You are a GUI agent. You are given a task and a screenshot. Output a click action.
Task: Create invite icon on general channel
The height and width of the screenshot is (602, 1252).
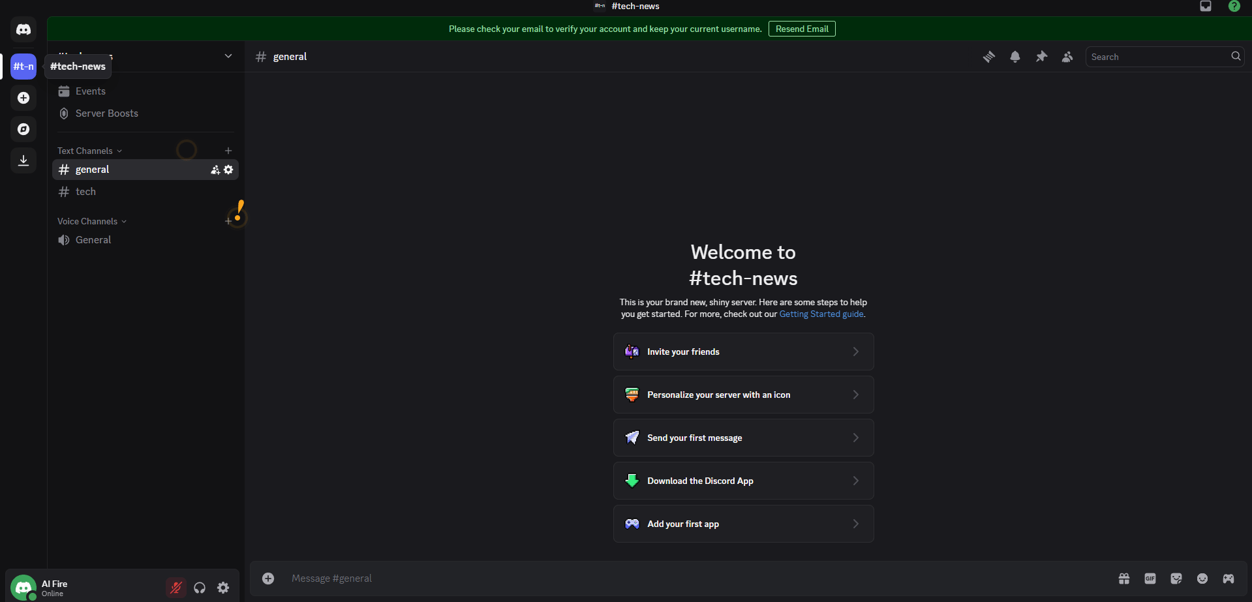tap(215, 170)
